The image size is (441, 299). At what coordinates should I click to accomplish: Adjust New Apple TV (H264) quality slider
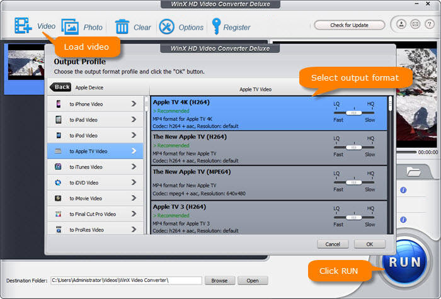[x=354, y=147]
